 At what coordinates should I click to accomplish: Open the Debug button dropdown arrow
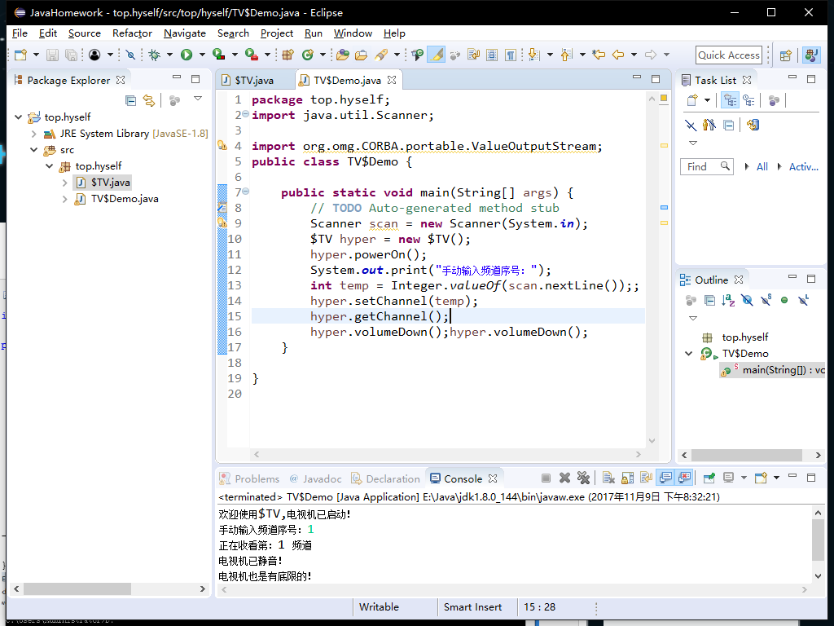point(169,55)
